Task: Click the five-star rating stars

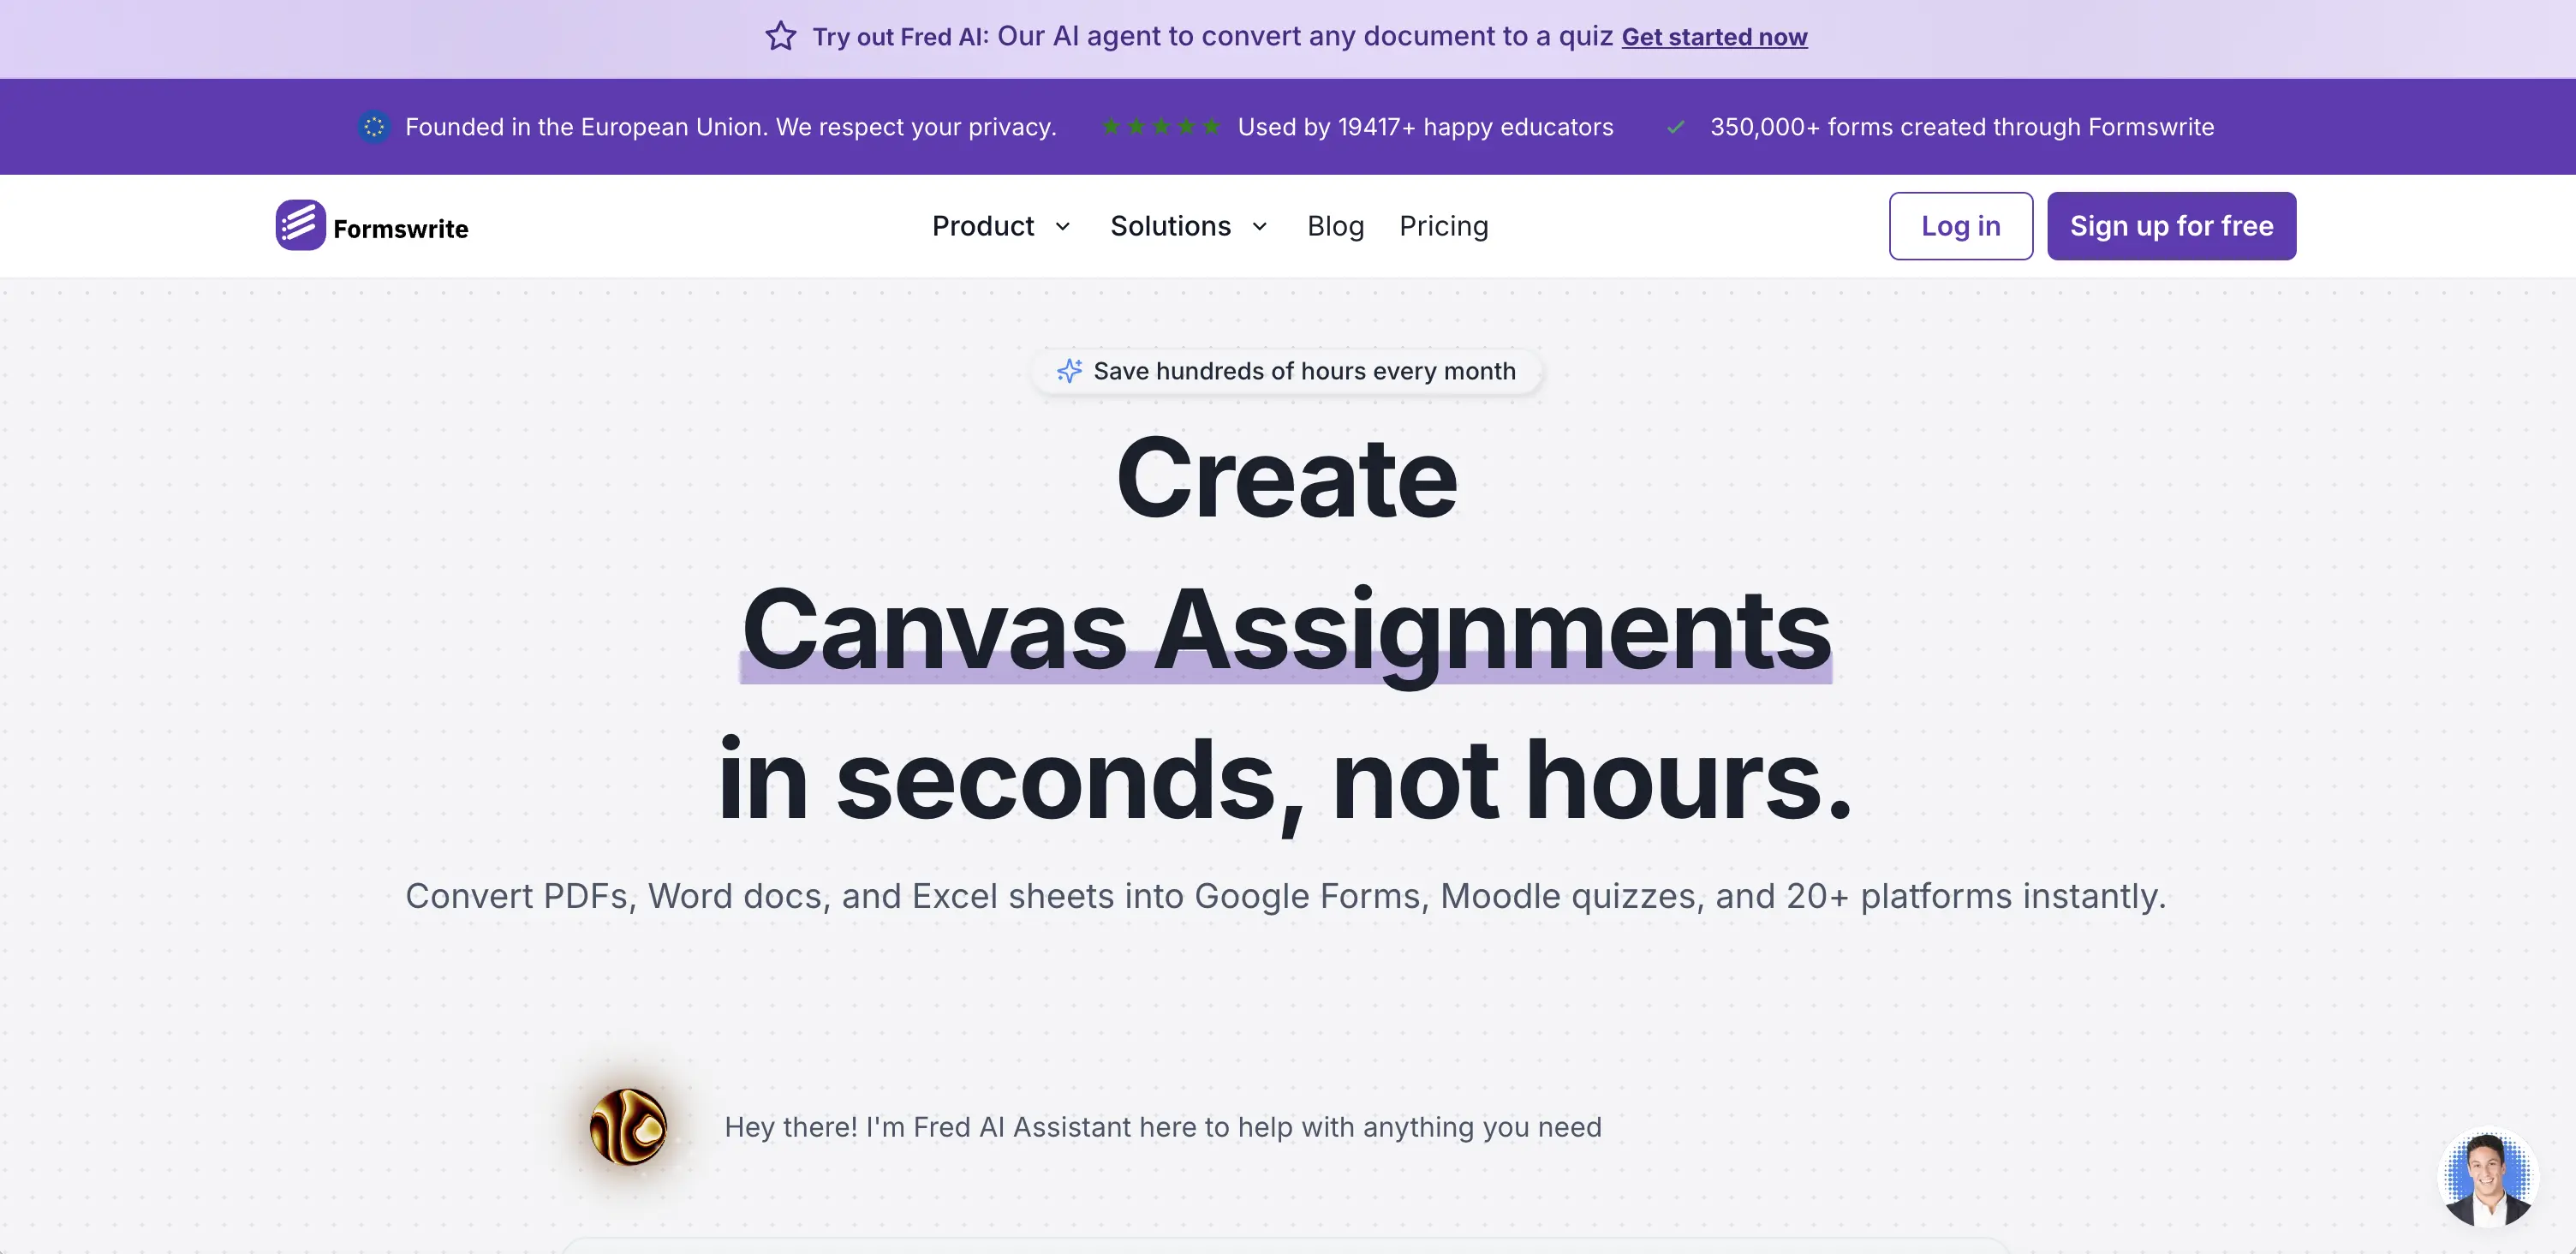Action: pos(1161,127)
